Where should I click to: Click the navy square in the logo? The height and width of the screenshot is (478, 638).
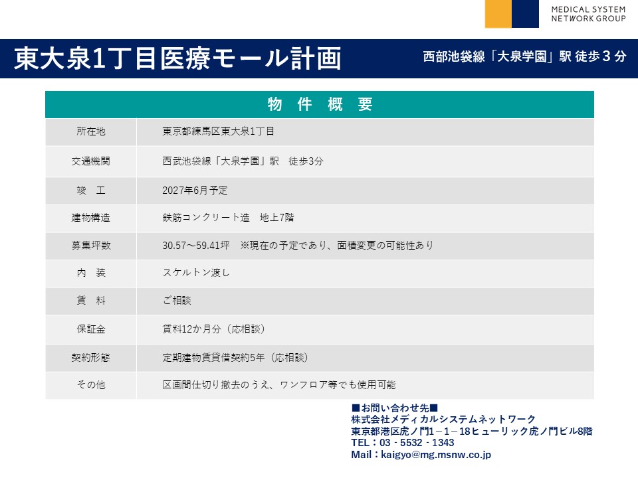tap(525, 14)
